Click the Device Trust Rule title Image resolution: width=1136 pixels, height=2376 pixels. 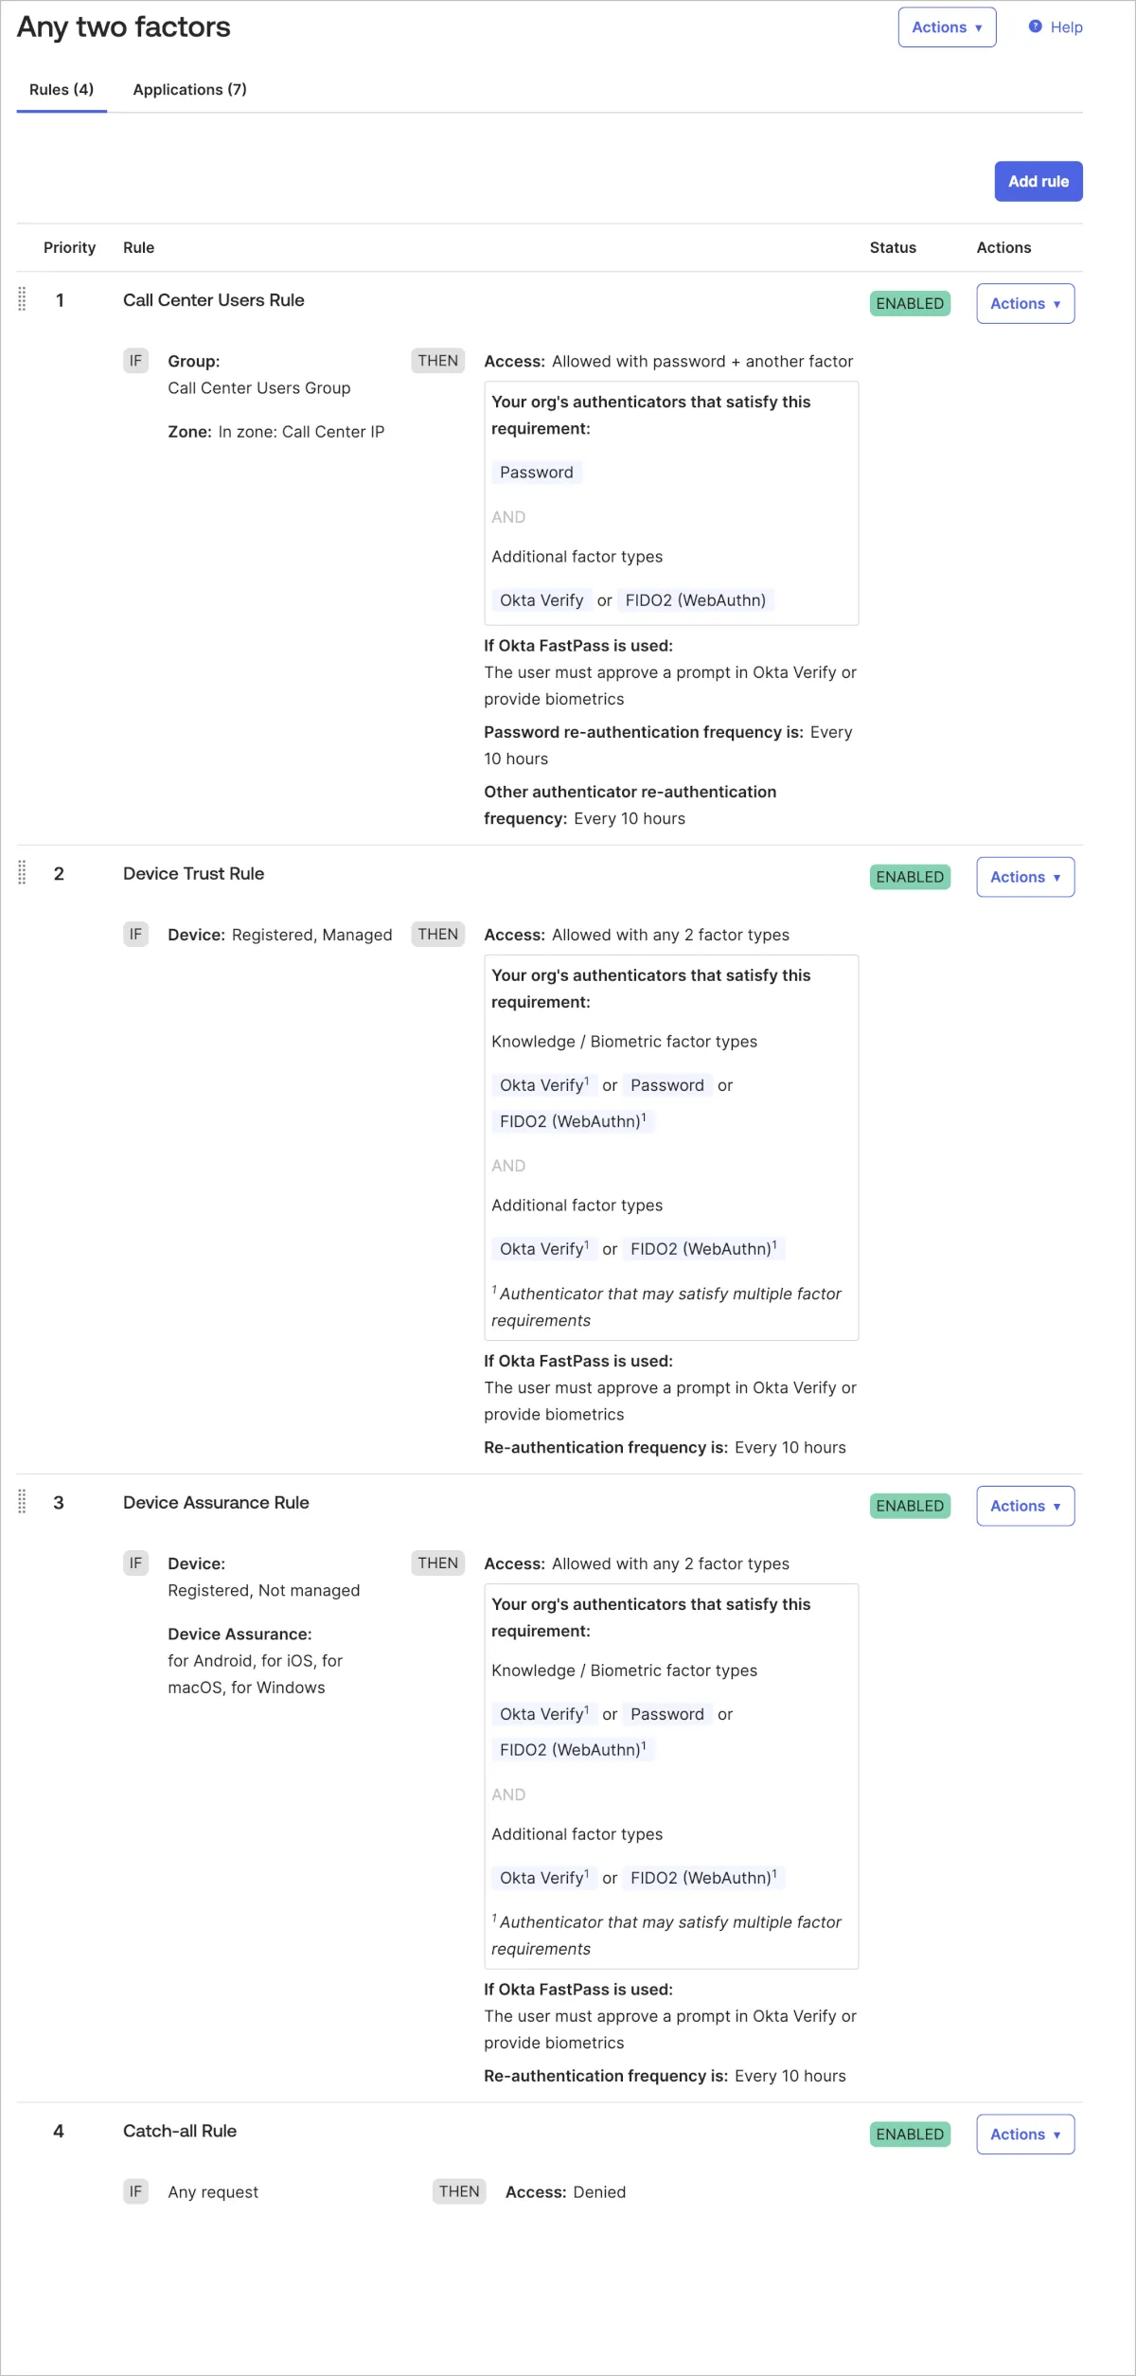193,874
